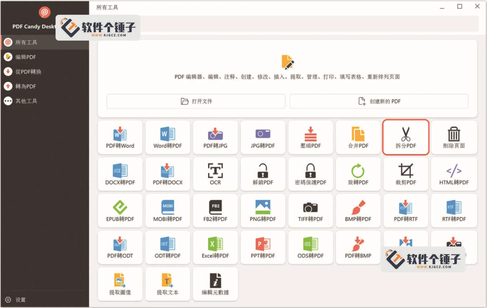Launch the HTML轉PDF converter
Screen dimensions: 487x308
tap(454, 174)
